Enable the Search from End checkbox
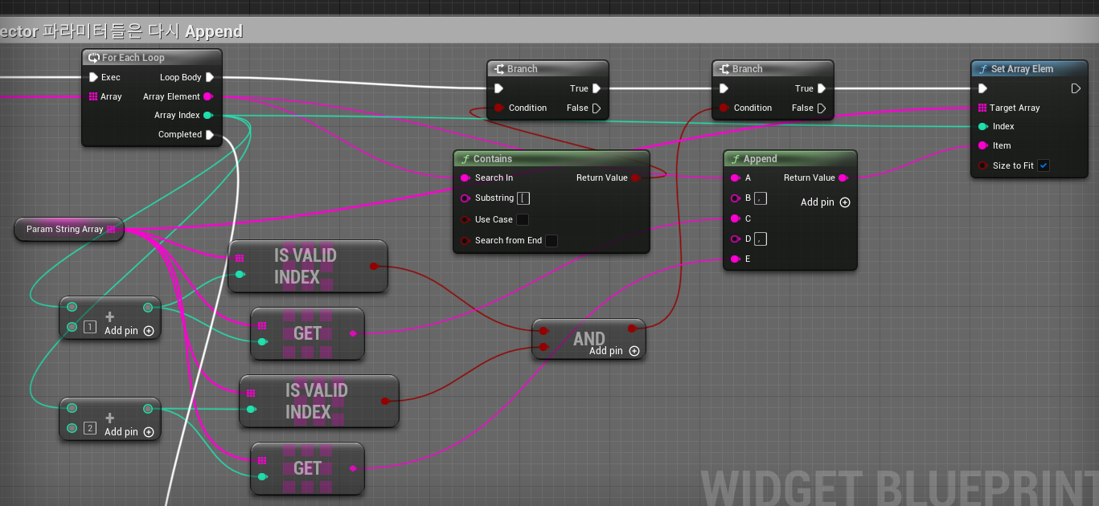1099x506 pixels. [552, 240]
